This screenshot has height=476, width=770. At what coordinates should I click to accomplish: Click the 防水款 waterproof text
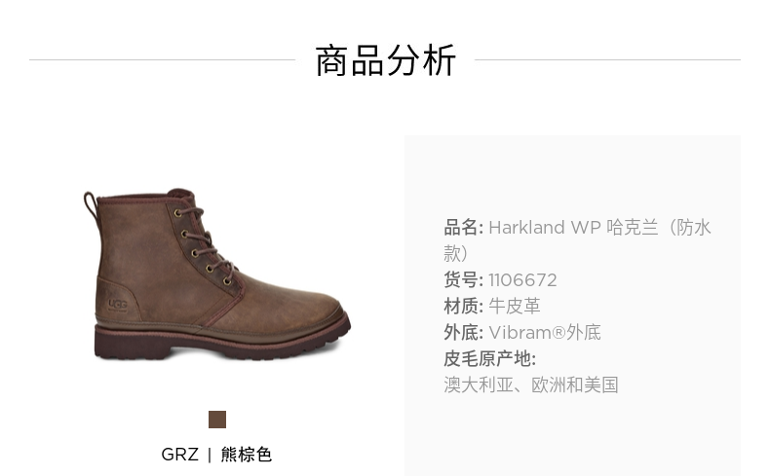[x=577, y=240]
